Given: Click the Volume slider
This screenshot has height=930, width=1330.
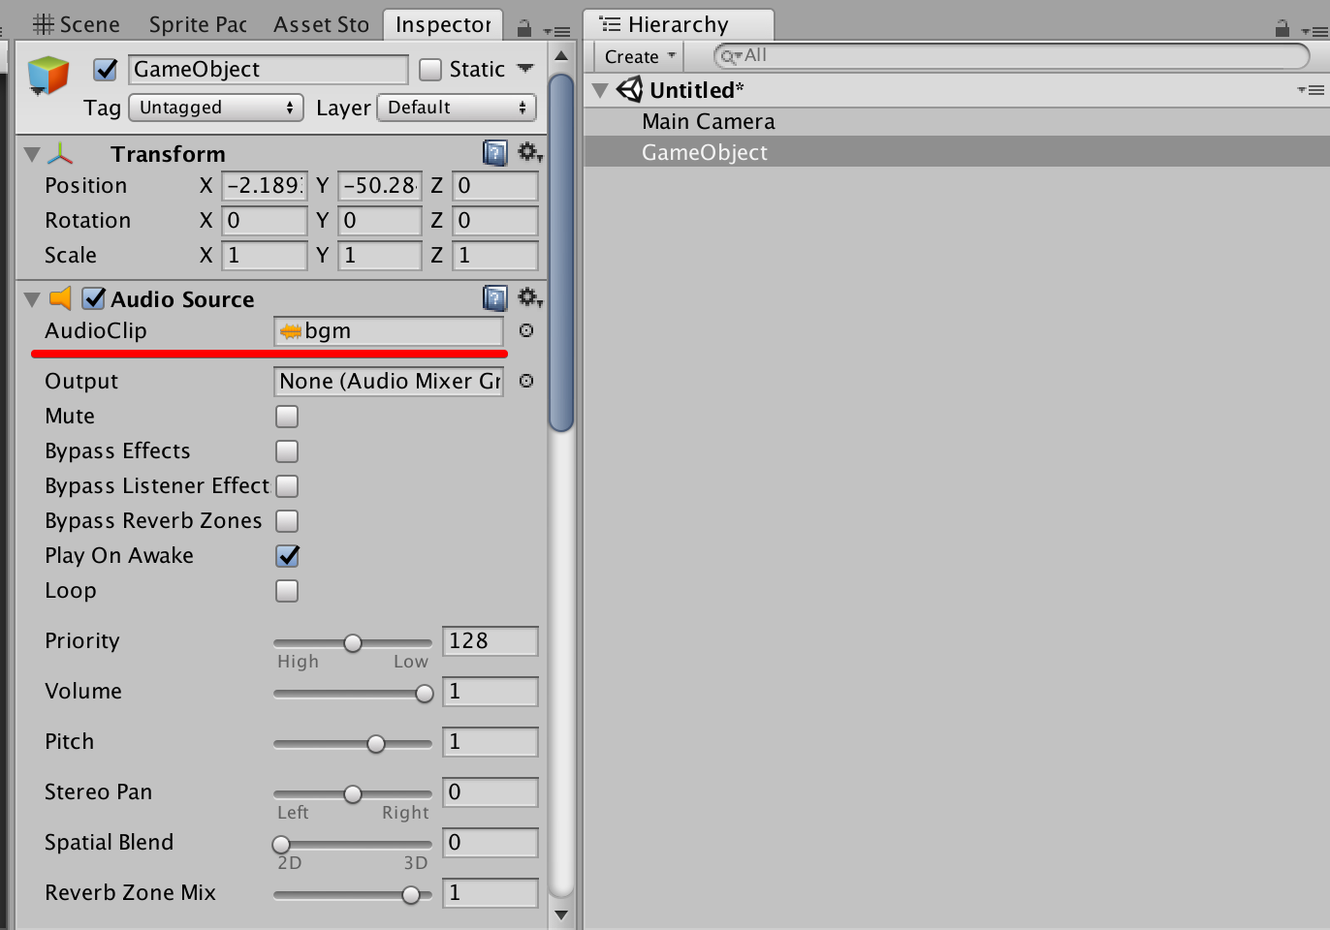Looking at the screenshot, I should pyautogui.click(x=353, y=693).
